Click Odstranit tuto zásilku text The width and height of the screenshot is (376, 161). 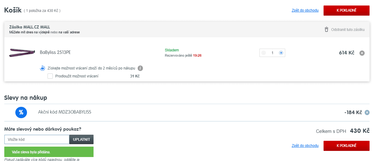pyautogui.click(x=348, y=30)
